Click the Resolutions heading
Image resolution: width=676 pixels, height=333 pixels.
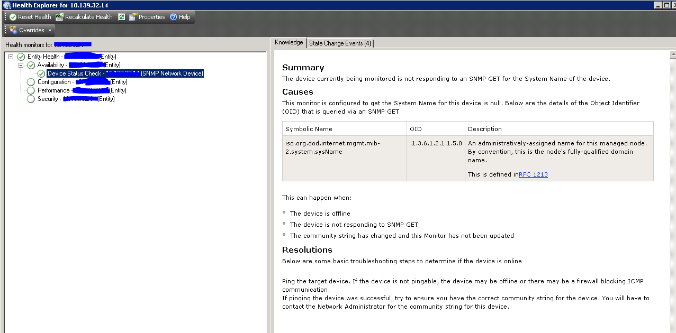(307, 250)
